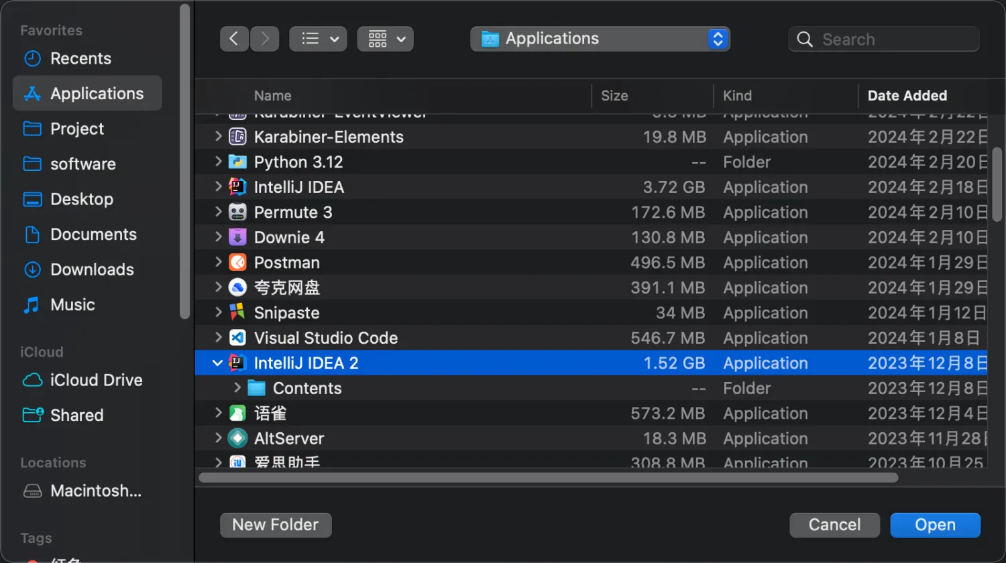
Task: Click the "2024年1月12日" date cell
Action: pos(927,312)
